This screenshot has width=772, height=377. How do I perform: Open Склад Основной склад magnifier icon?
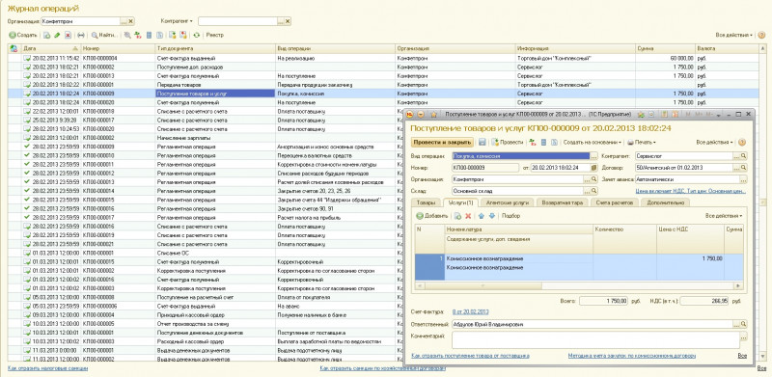point(594,192)
